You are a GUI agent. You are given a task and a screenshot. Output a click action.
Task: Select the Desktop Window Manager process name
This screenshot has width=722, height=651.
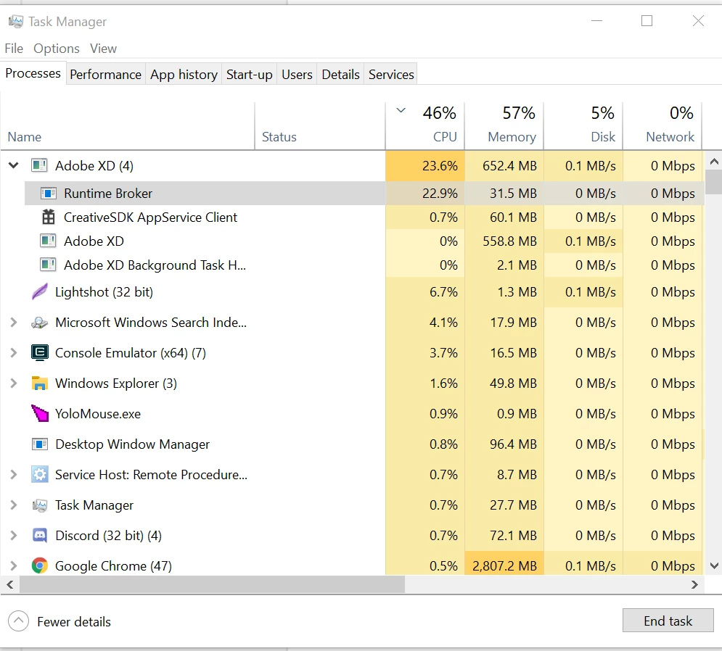[132, 444]
